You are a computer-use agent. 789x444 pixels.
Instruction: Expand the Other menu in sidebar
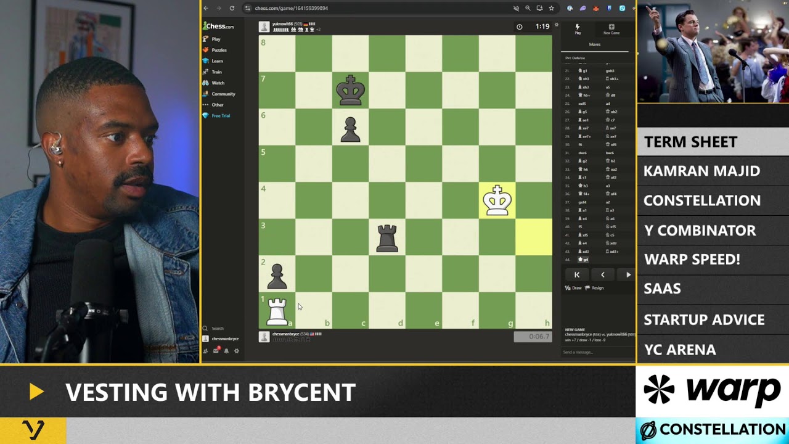pyautogui.click(x=217, y=105)
